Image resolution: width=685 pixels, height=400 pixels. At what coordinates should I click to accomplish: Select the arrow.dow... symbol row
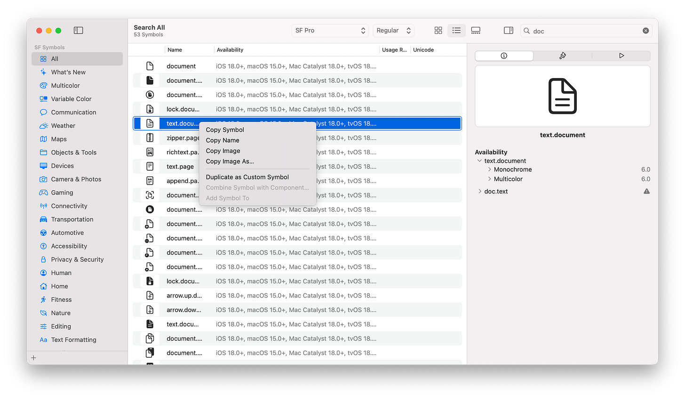297,310
